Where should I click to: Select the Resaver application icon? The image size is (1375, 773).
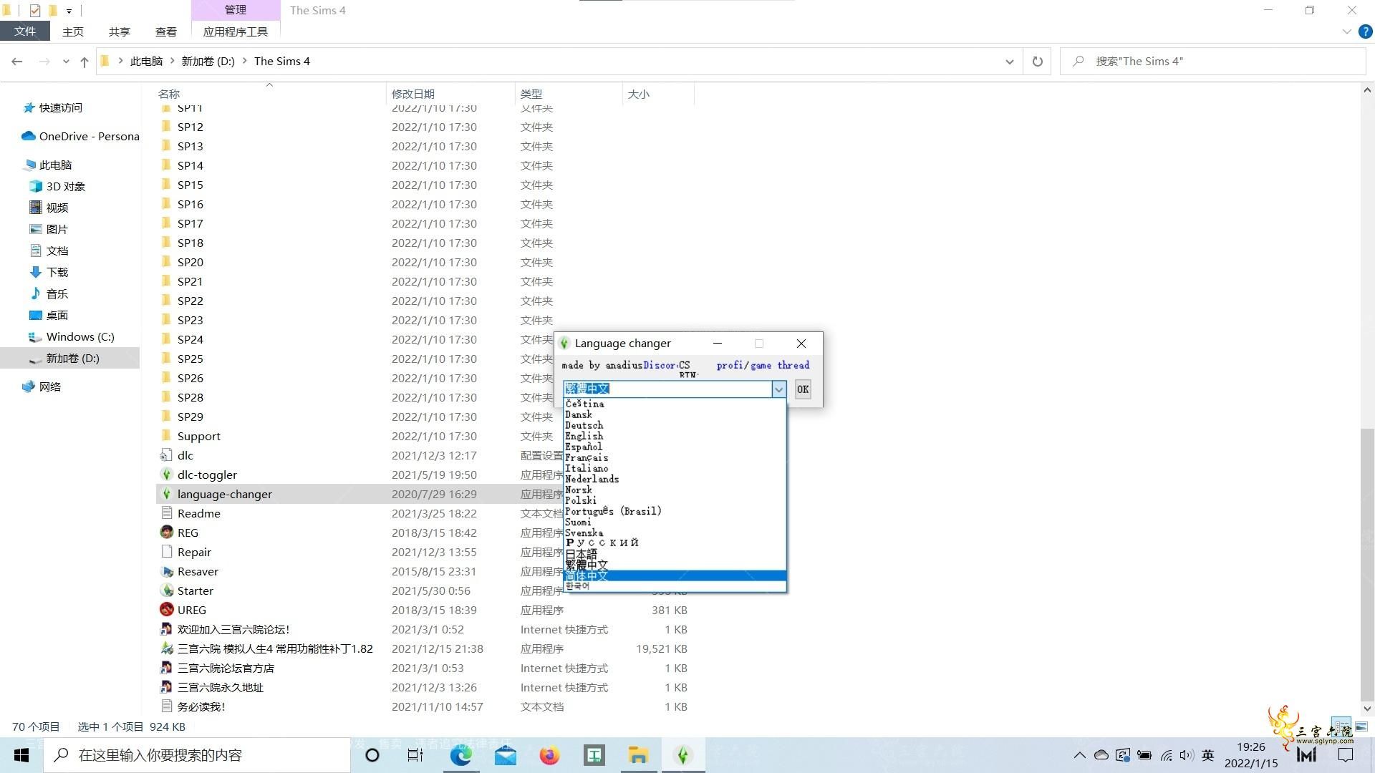point(166,571)
